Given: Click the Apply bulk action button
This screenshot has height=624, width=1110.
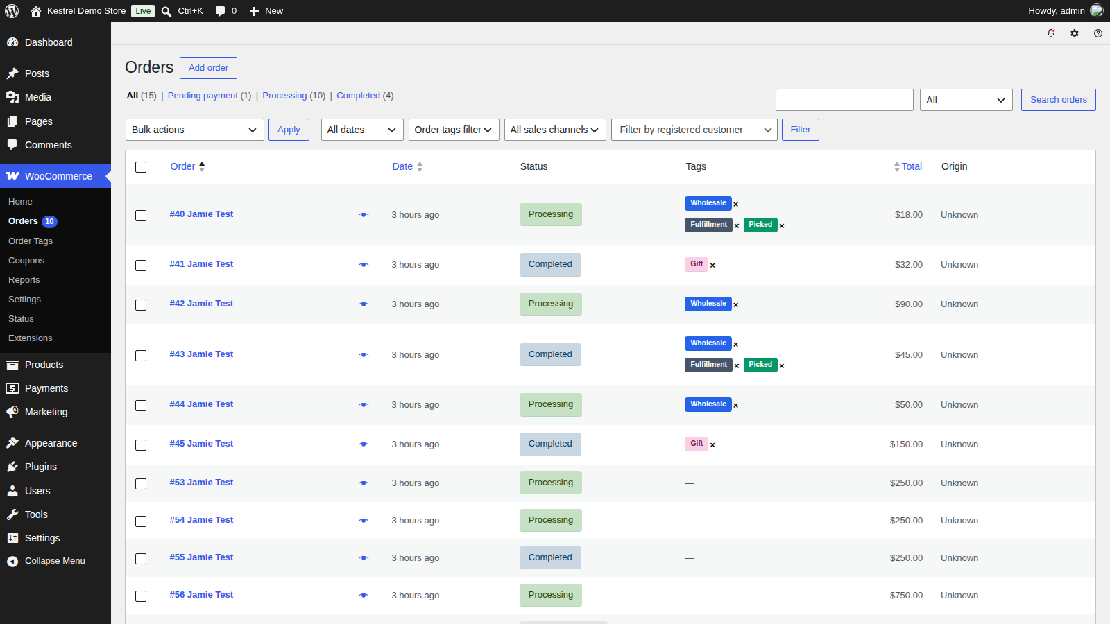Looking at the screenshot, I should point(289,130).
